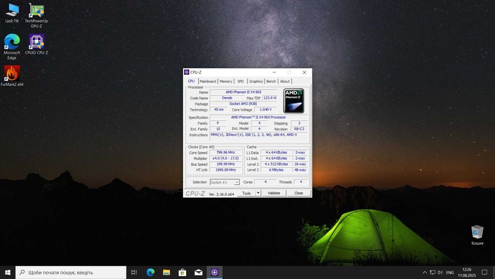Click the Tools button
Screen dimensions: 495x279
click(246, 193)
